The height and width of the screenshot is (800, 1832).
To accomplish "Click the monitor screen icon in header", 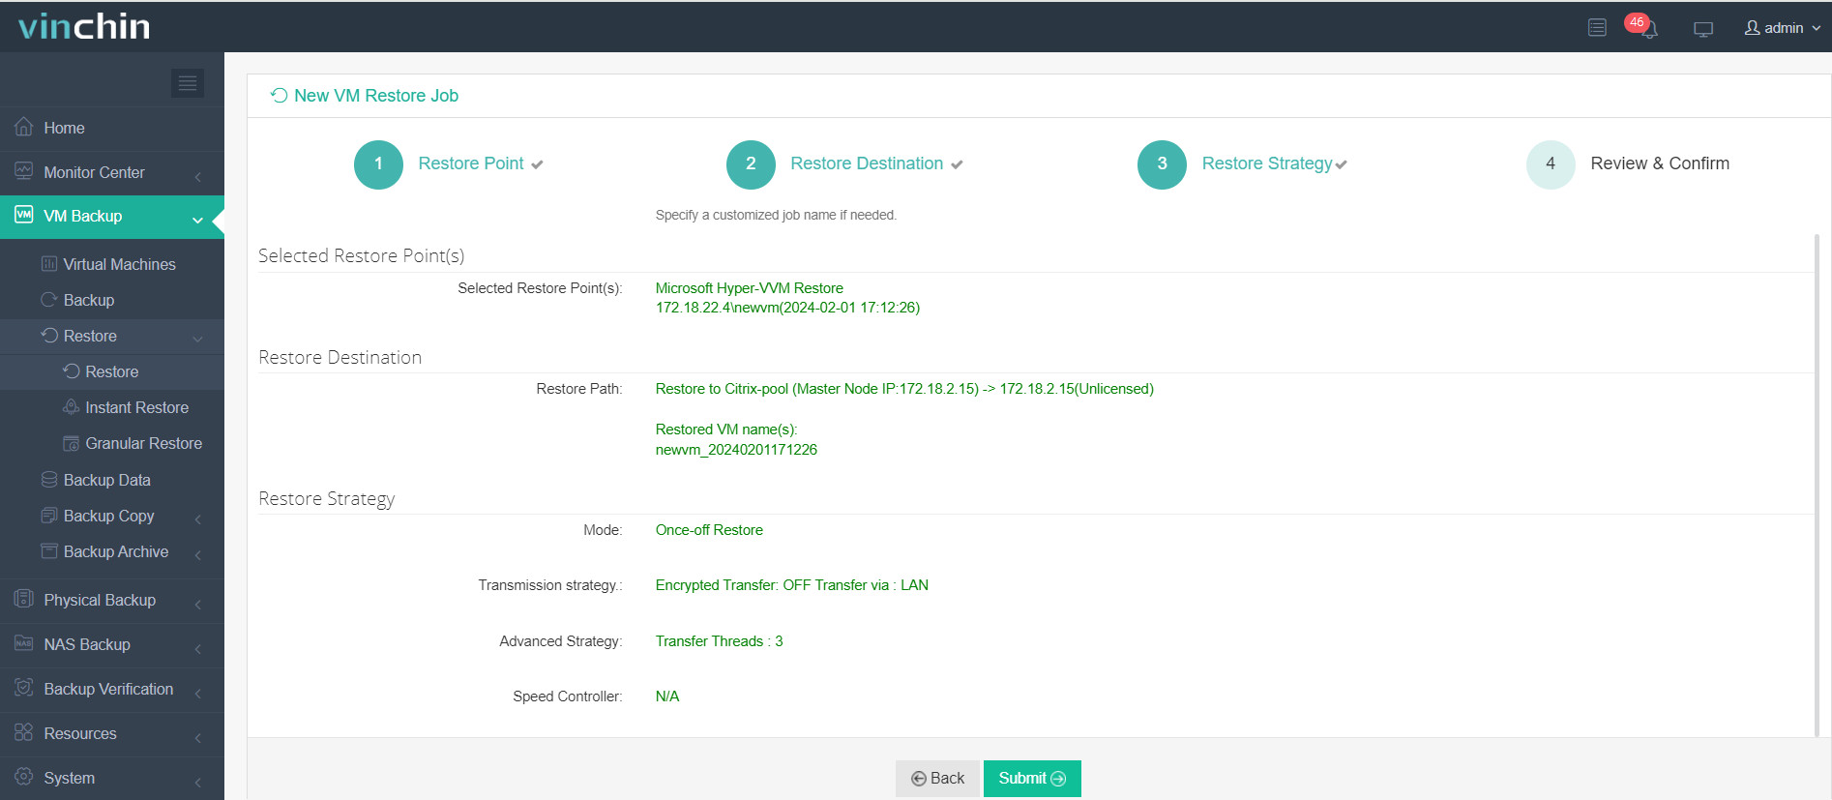I will click(1703, 29).
